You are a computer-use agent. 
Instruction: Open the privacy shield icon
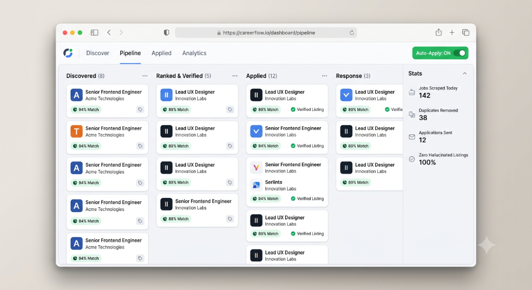166,33
